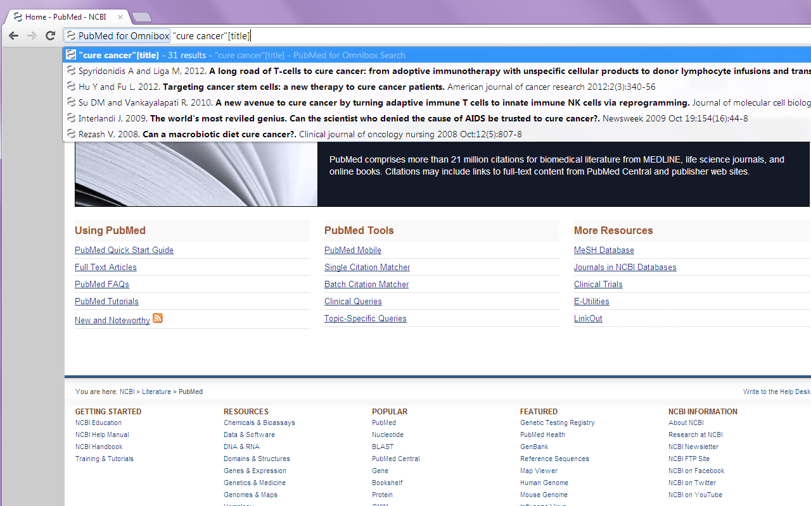Open New and Noteworthy link
This screenshot has width=811, height=506.
(x=112, y=320)
